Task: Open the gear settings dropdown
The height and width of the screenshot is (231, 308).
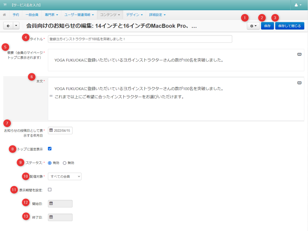Action: [253, 26]
